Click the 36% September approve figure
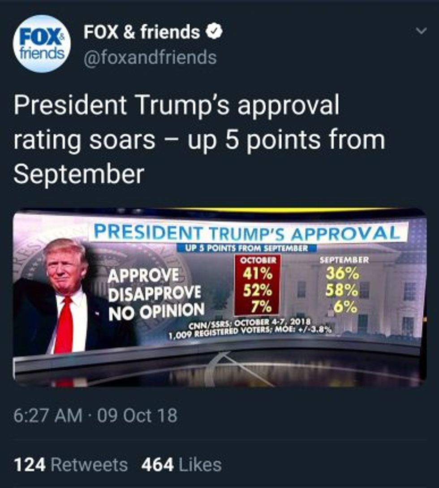439x488 pixels. point(342,273)
